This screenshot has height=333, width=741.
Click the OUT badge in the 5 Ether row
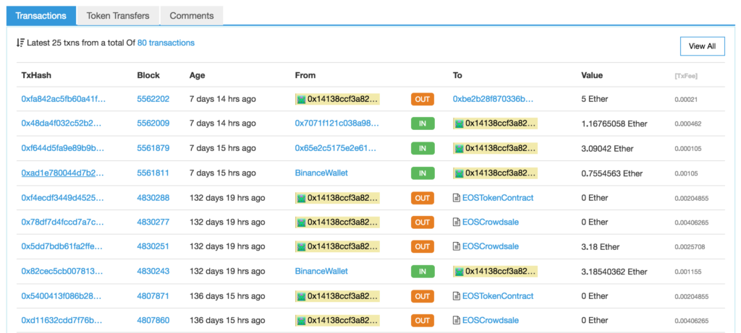[x=422, y=99]
